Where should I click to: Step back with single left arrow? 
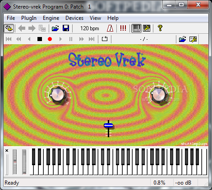(29, 39)
